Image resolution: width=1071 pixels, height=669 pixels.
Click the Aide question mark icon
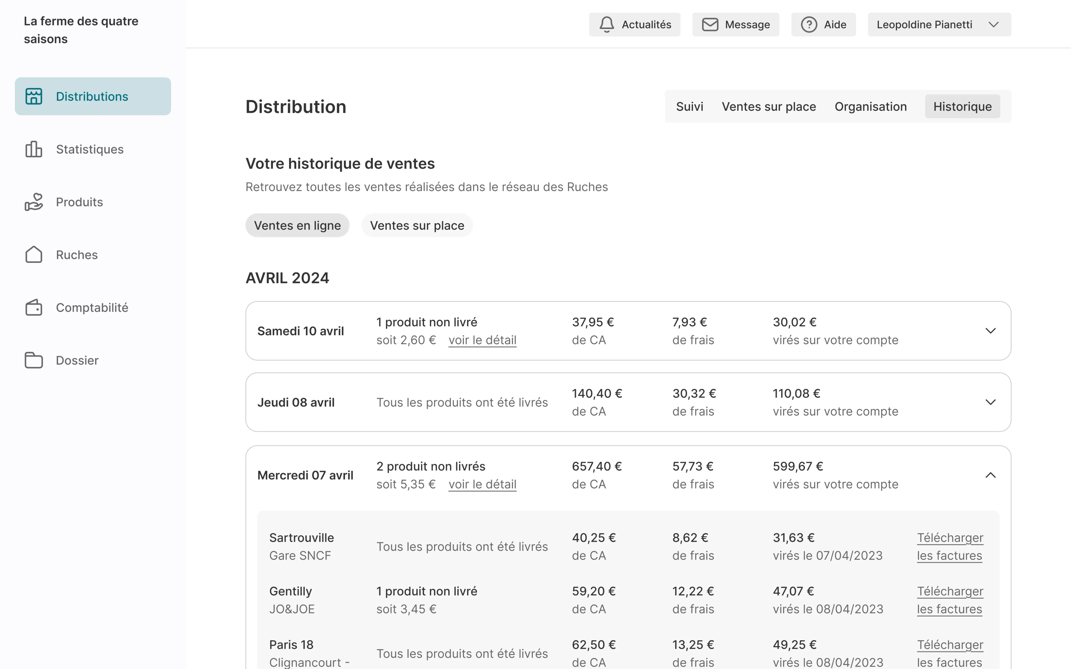coord(809,24)
